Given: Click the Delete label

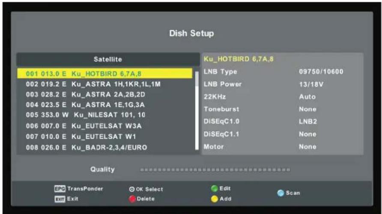Looking at the screenshot, I should point(146,199).
